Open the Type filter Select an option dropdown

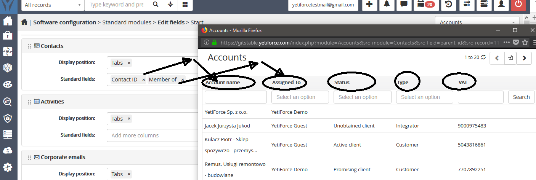click(x=425, y=97)
